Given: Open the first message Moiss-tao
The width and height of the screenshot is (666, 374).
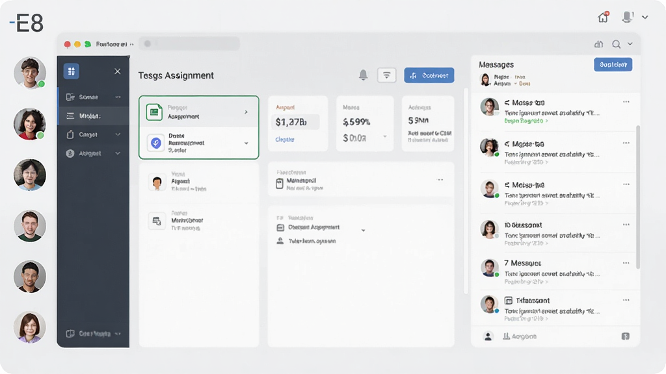Looking at the screenshot, I should 555,111.
